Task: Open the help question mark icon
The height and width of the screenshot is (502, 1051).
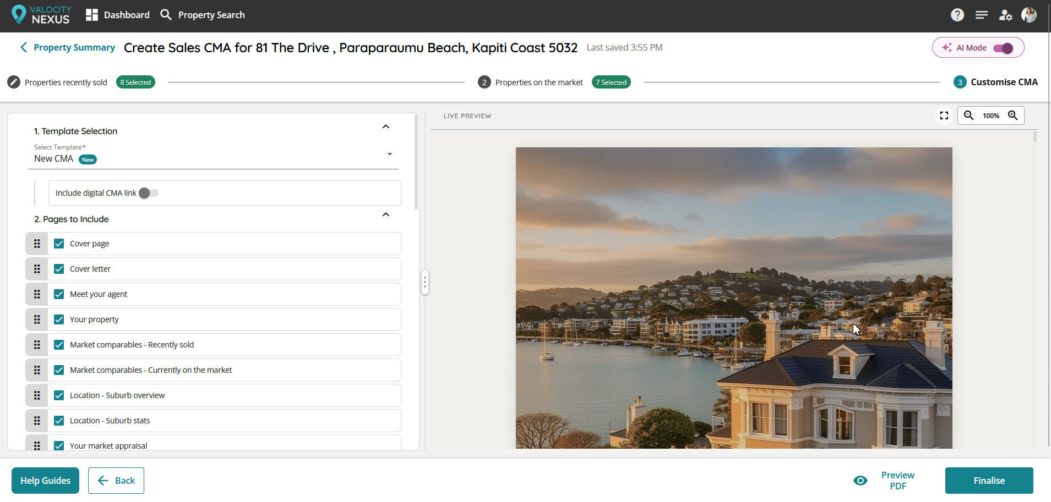Action: 957,15
